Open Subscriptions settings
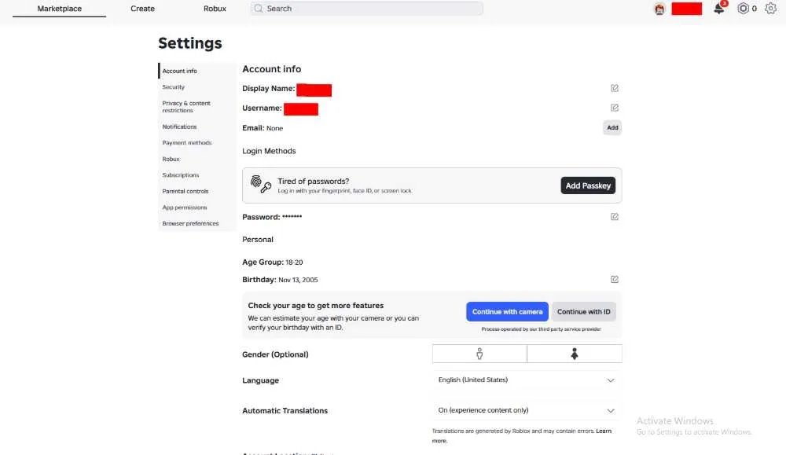Screen dimensions: 786x455 click(x=181, y=175)
